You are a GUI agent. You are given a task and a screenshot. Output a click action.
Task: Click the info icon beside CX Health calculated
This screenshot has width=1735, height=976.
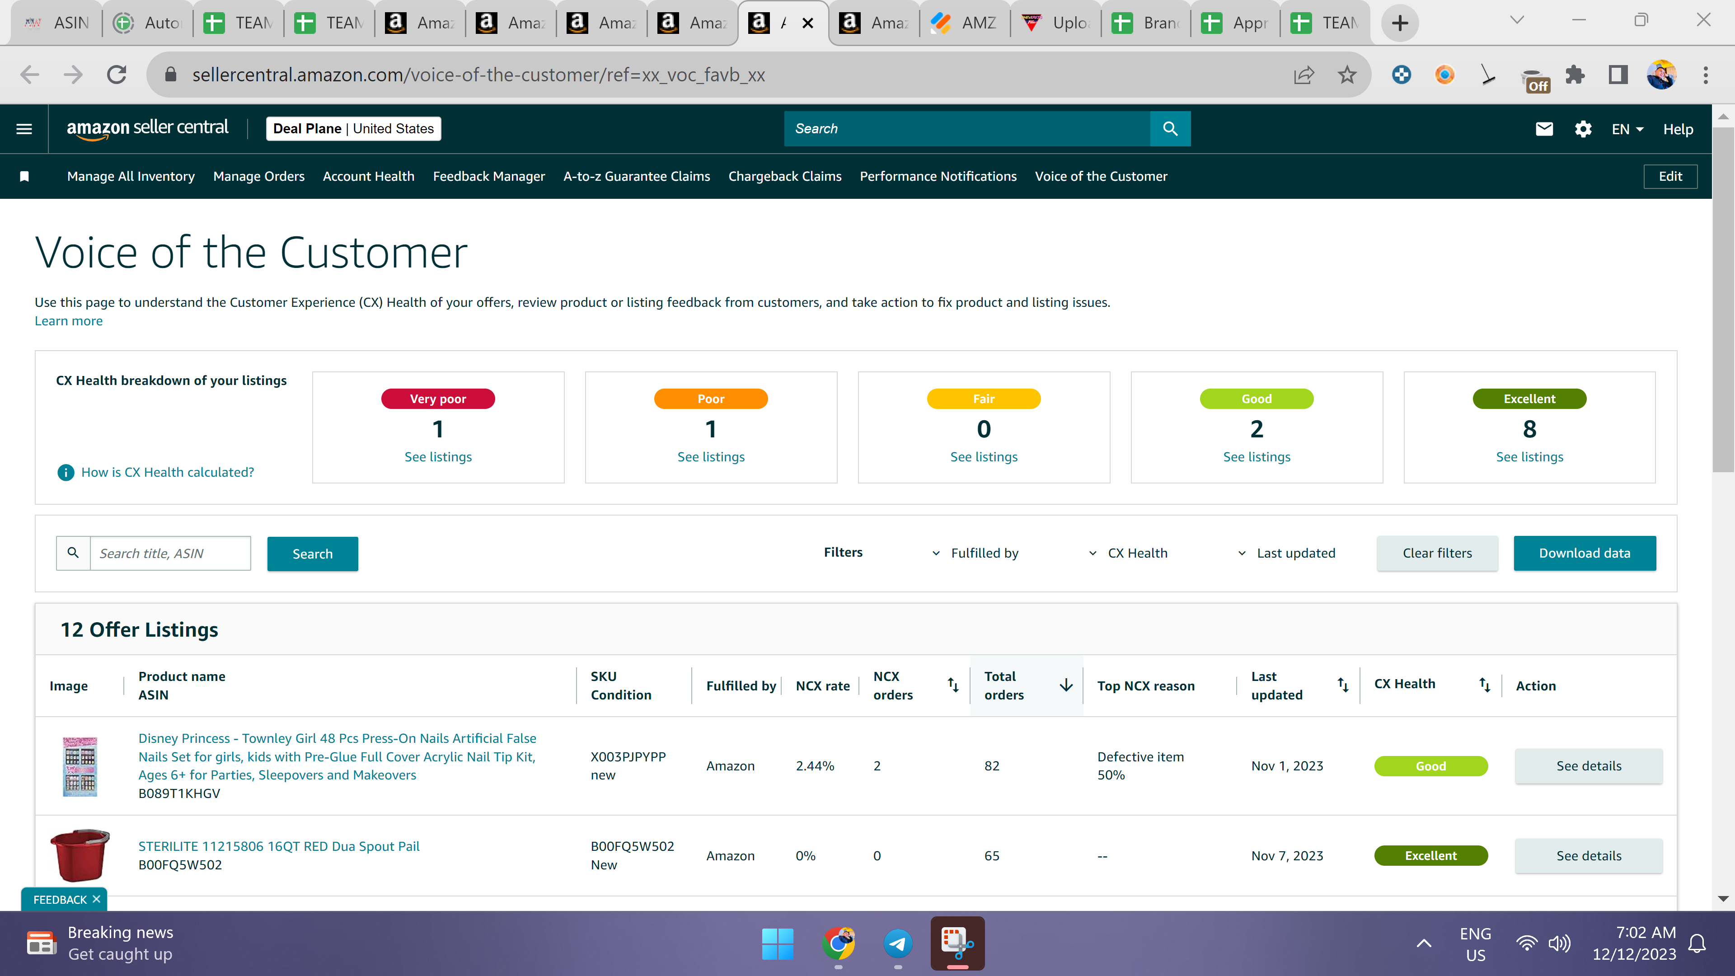[x=66, y=472]
